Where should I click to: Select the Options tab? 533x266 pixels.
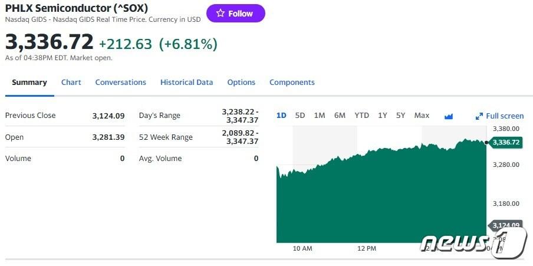[x=241, y=83]
